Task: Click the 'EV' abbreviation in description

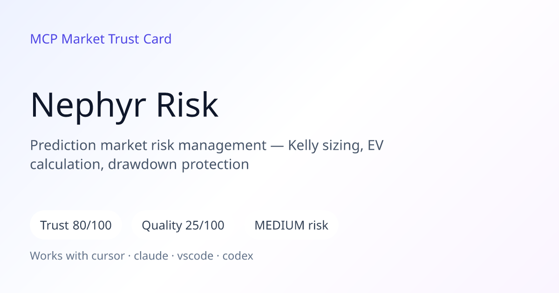Action: click(375, 146)
